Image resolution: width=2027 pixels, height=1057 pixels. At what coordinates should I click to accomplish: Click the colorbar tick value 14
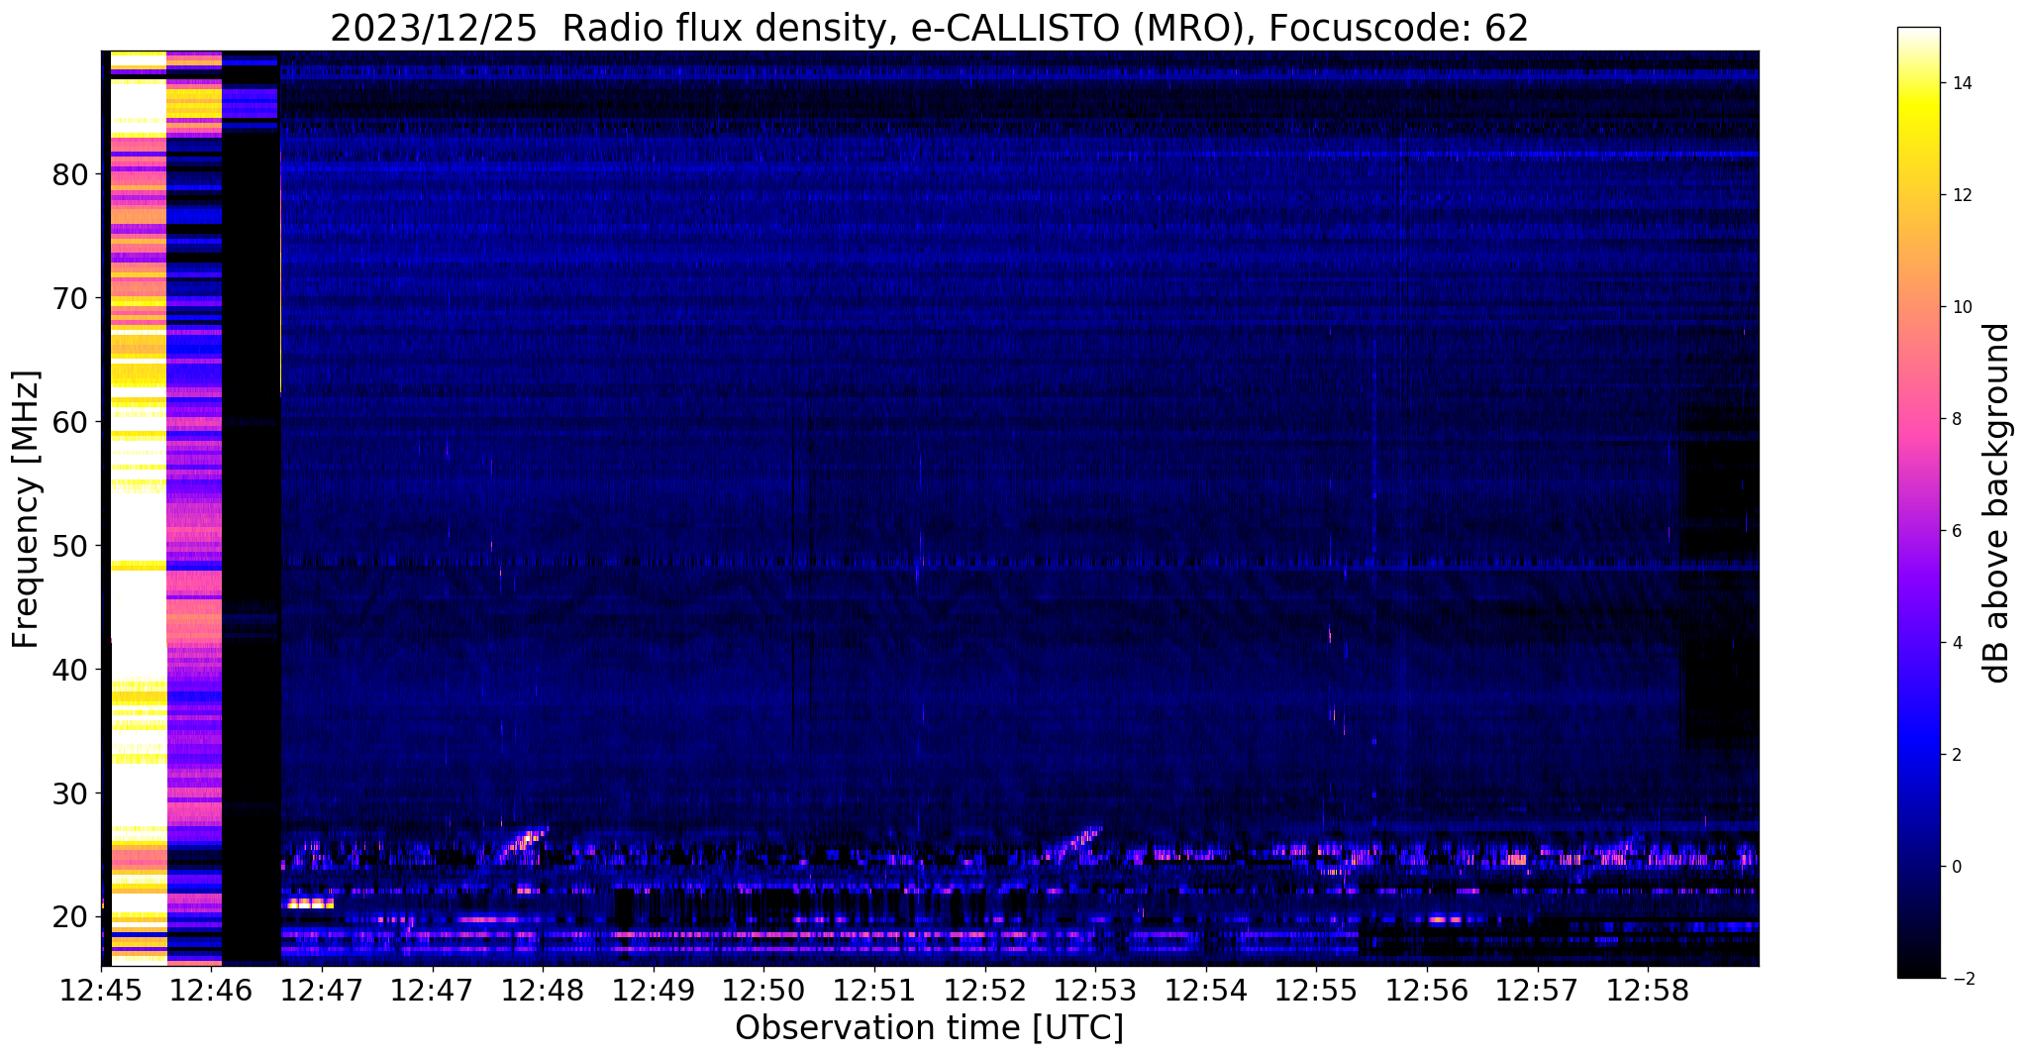[1961, 83]
